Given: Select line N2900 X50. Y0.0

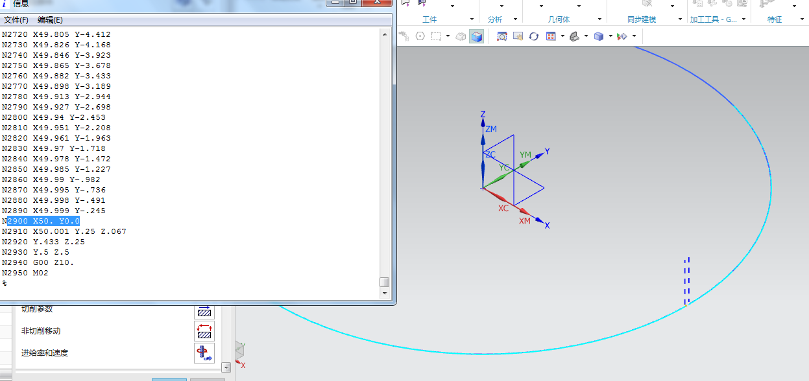Looking at the screenshot, I should tap(41, 221).
